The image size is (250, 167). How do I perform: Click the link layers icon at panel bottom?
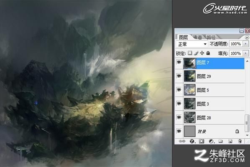tap(182, 141)
